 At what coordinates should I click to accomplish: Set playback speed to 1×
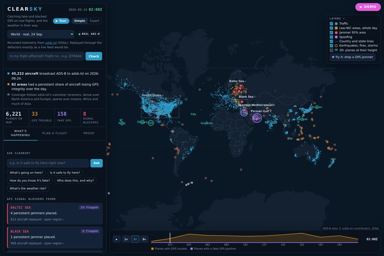(x=126, y=239)
